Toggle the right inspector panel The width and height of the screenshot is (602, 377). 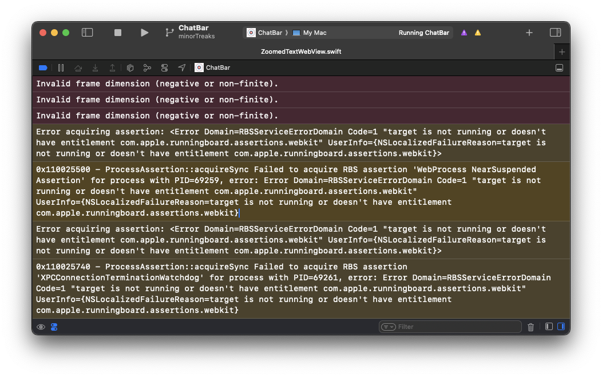pos(555,33)
